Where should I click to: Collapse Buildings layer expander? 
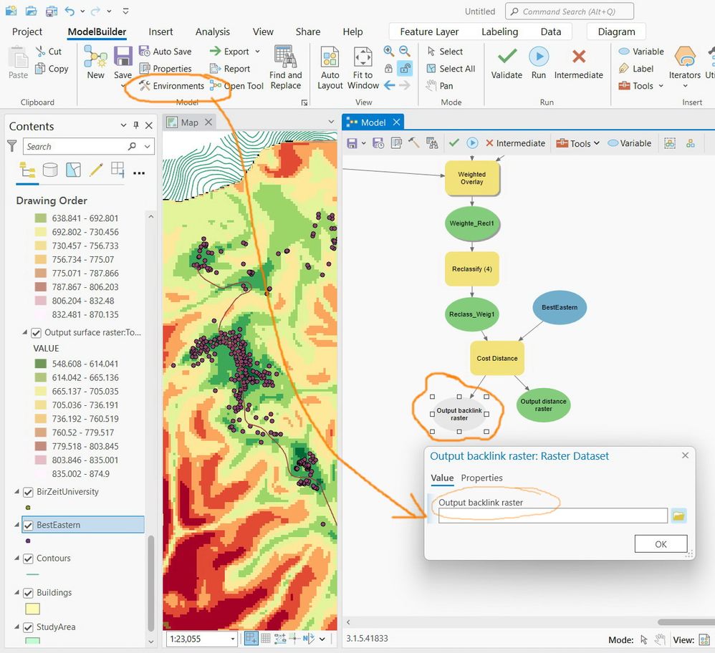pyautogui.click(x=16, y=592)
